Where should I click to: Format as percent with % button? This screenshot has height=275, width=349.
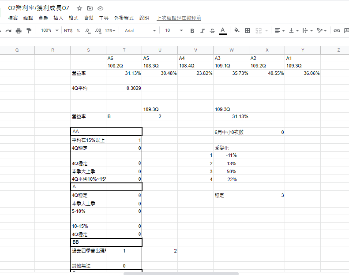[x=78, y=30]
